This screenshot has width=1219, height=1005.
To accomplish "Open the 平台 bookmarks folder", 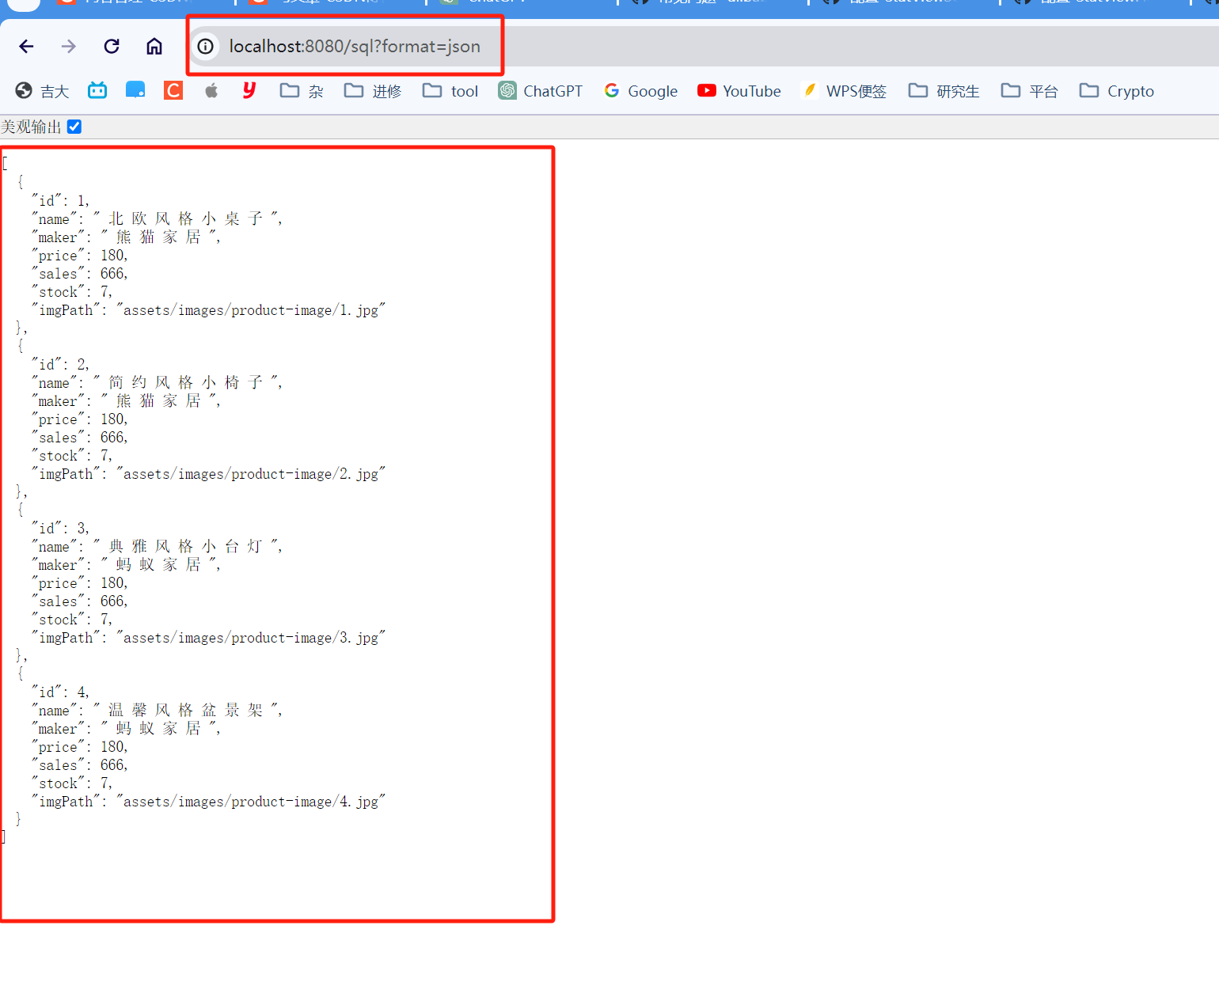I will [x=1030, y=91].
